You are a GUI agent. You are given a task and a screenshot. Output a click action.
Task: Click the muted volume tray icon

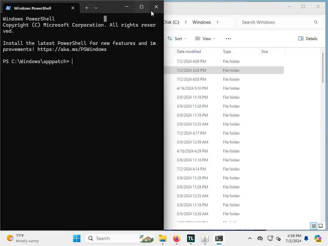[x=278, y=238]
